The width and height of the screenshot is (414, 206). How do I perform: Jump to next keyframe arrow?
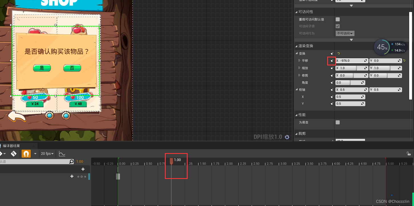pyautogui.click(x=85, y=177)
